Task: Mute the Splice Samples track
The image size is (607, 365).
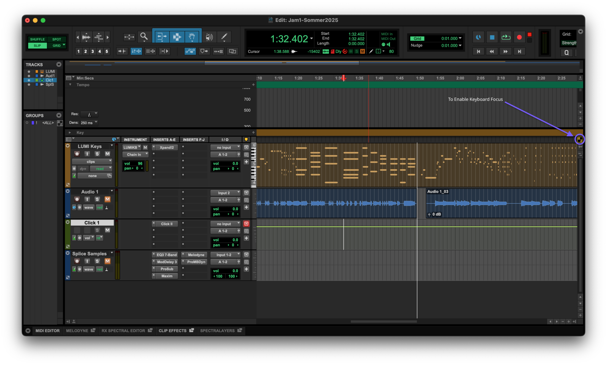Action: tap(108, 261)
